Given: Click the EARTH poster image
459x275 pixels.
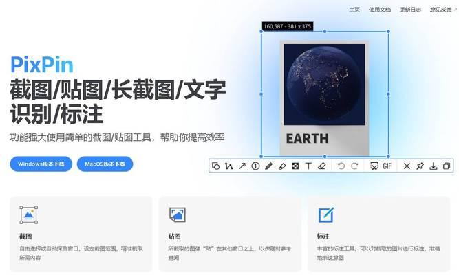Looking at the screenshot, I should tap(324, 98).
